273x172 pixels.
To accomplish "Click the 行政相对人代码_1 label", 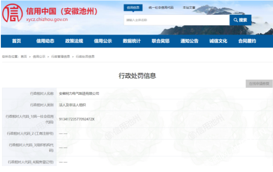I will (x=29, y=119).
